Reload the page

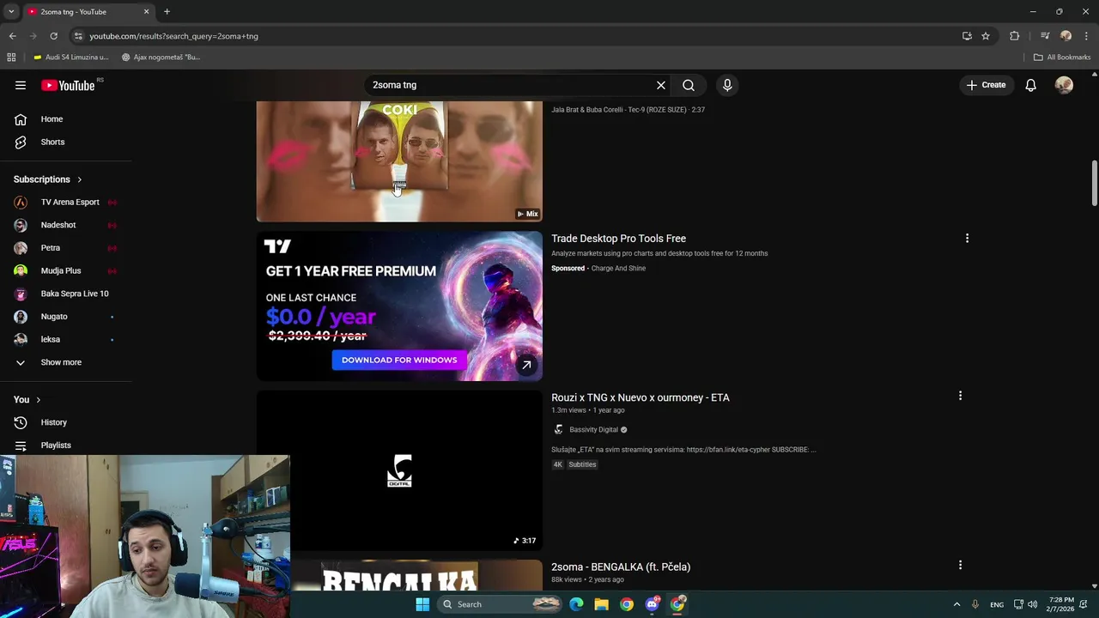tap(53, 36)
